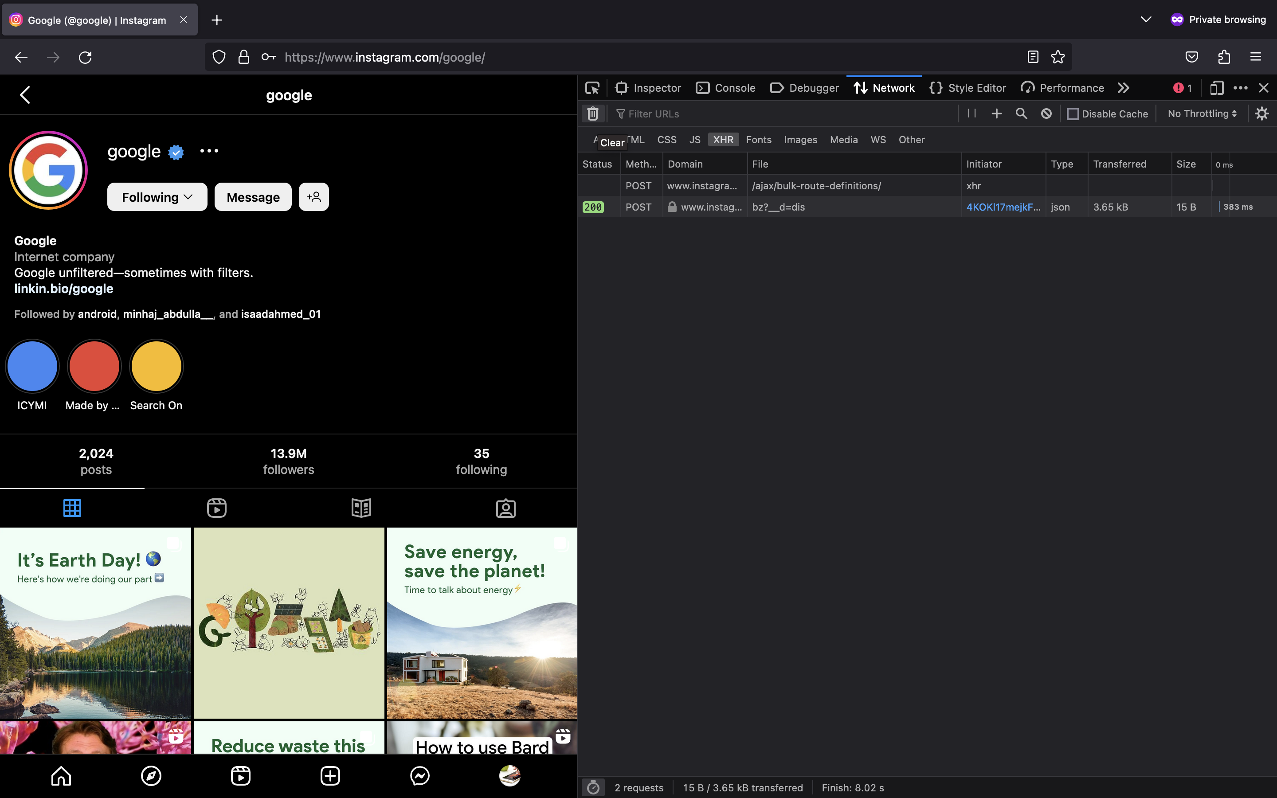Search network requests magnifier icon
The width and height of the screenshot is (1277, 798).
pyautogui.click(x=1021, y=113)
